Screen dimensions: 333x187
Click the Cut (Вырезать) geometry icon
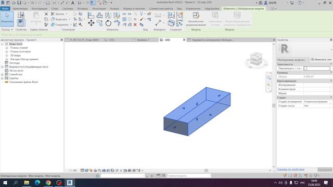[x=53, y=19]
